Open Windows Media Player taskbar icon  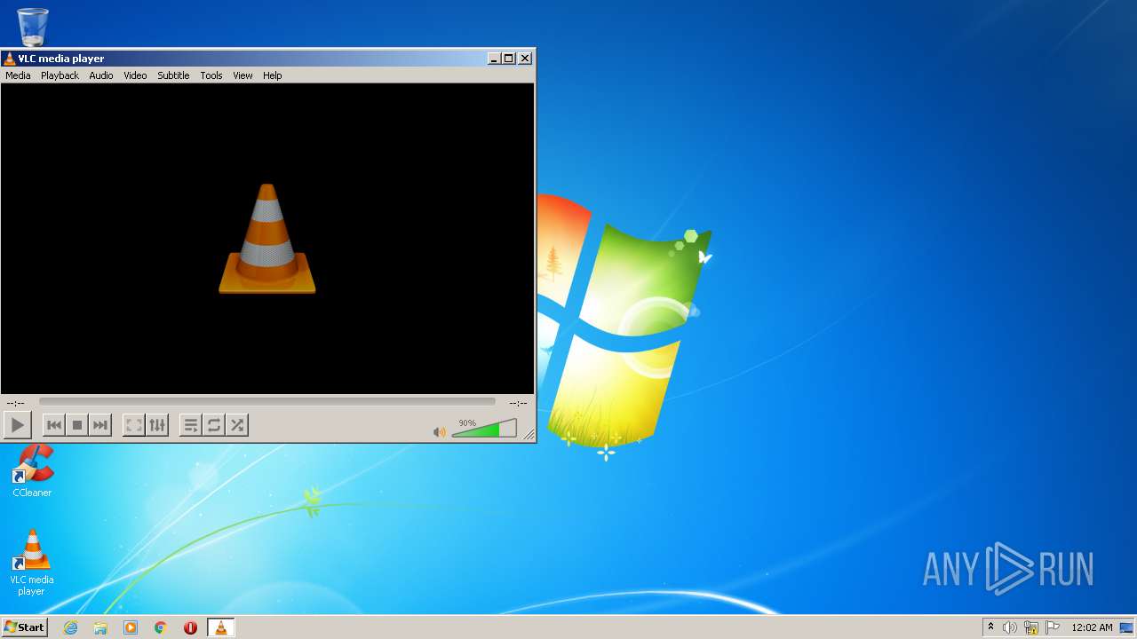tap(131, 627)
